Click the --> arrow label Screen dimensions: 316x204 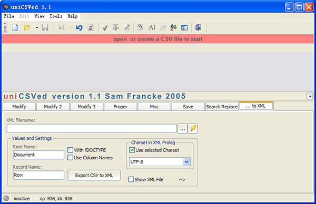point(182,180)
